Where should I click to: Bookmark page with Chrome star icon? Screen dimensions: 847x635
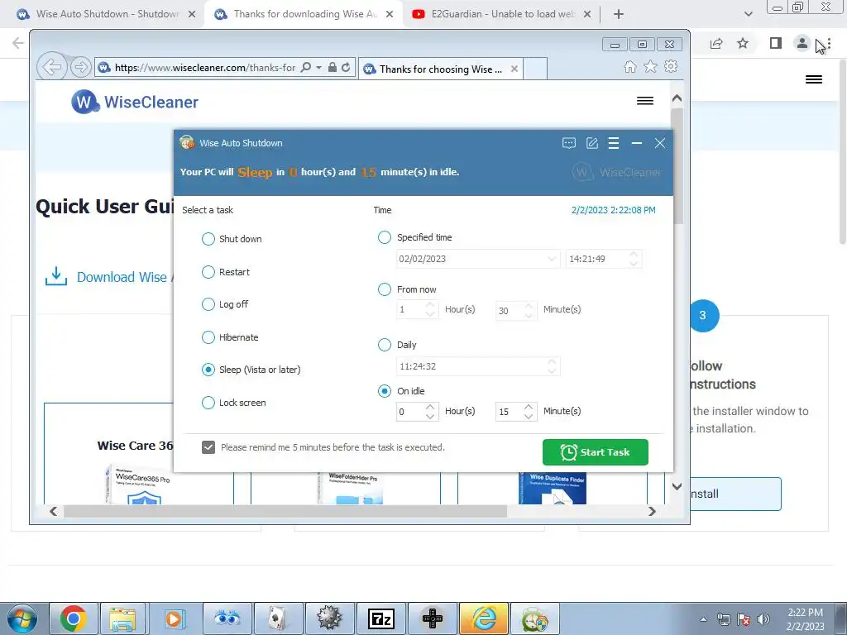(x=743, y=43)
